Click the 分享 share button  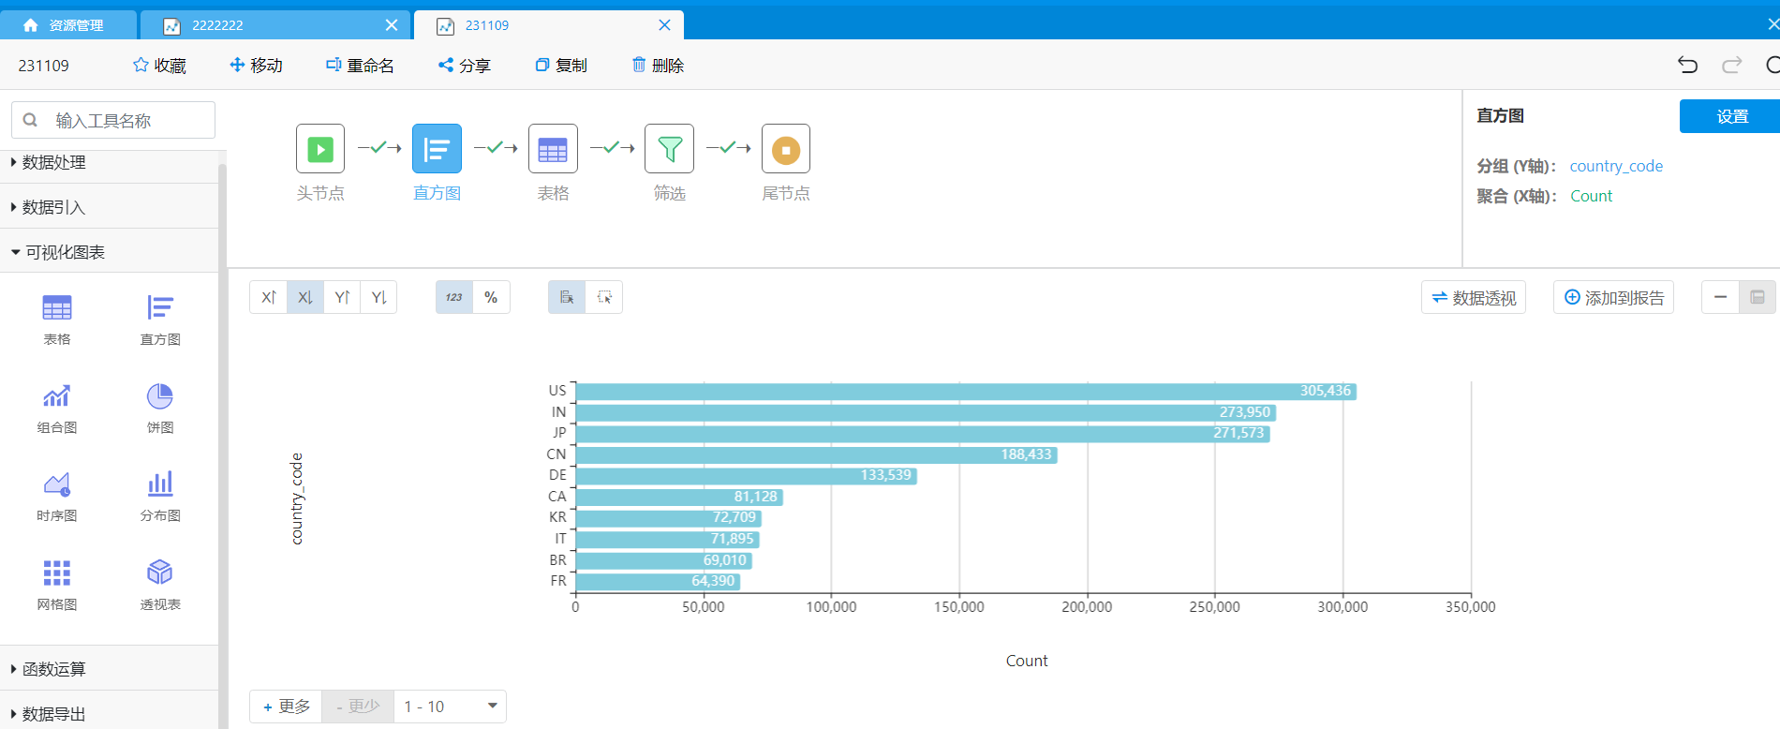(465, 65)
